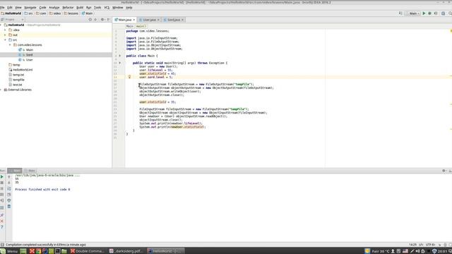Open the View menu
The height and width of the screenshot is (254, 452).
18,8
